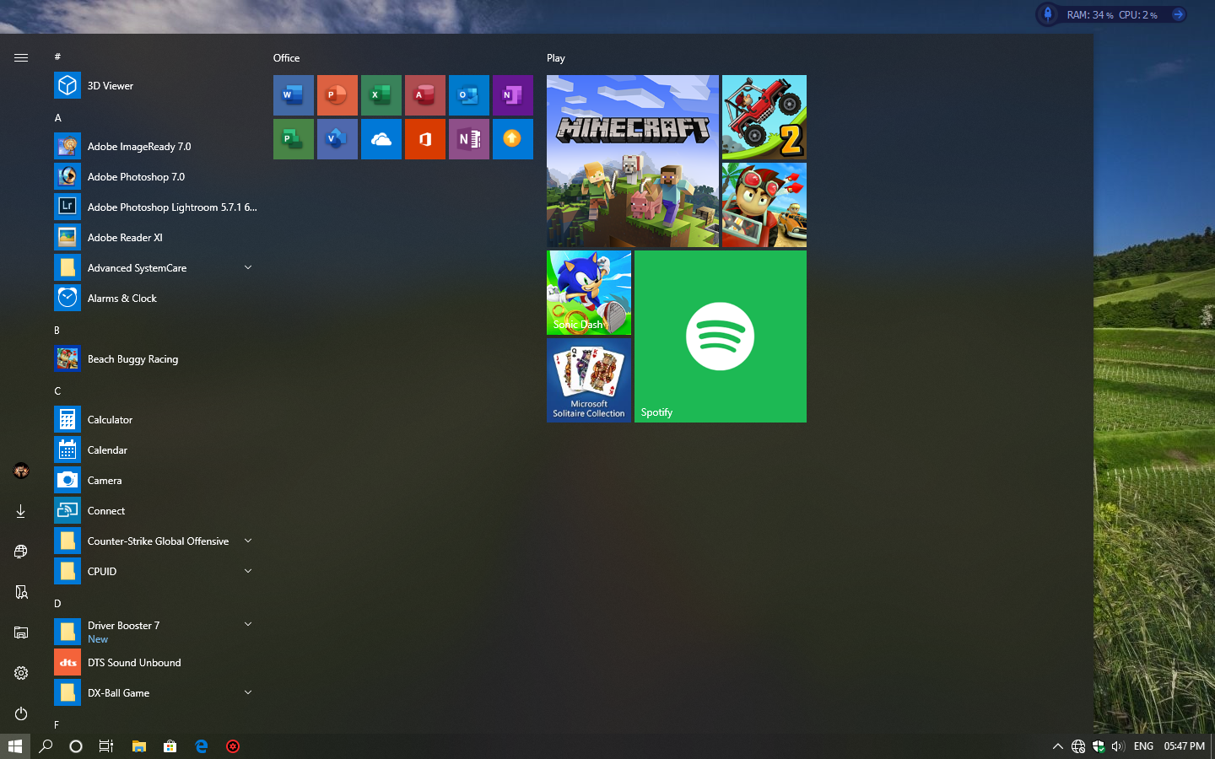Open the Connect app
Viewport: 1215px width, 759px height.
tap(155, 510)
